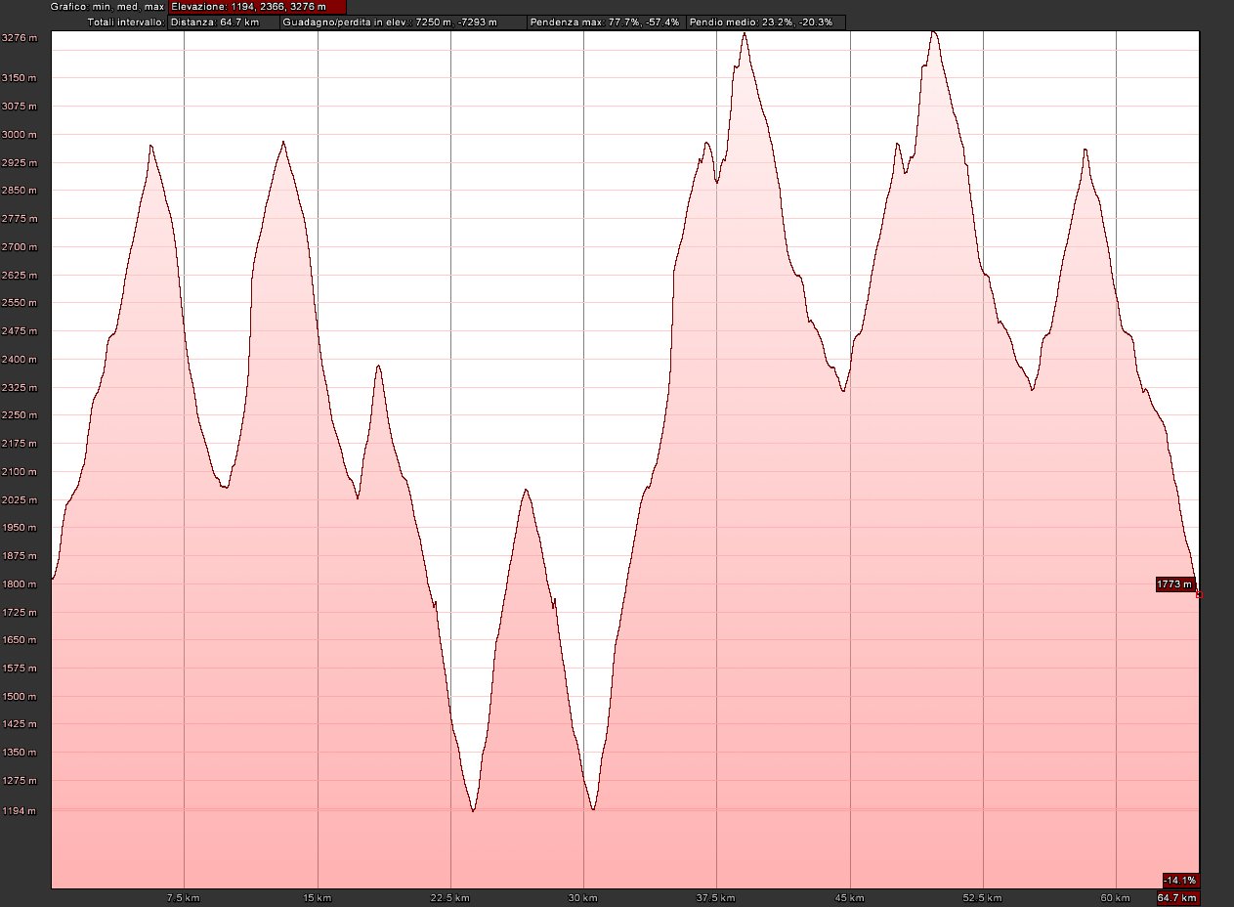
Task: Click the 60 km x-axis tick label
Action: 1116,897
